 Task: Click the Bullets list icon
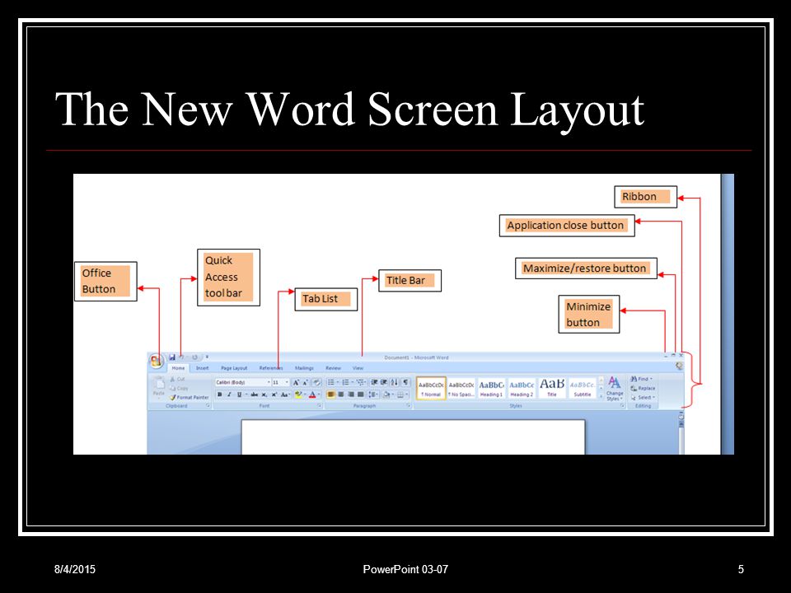(331, 382)
